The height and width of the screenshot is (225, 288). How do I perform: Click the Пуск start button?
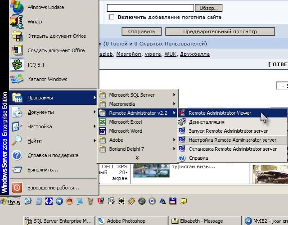pos(10,202)
